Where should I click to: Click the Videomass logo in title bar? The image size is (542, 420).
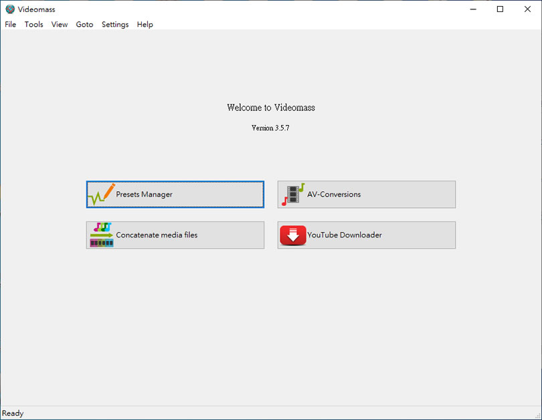pyautogui.click(x=10, y=9)
